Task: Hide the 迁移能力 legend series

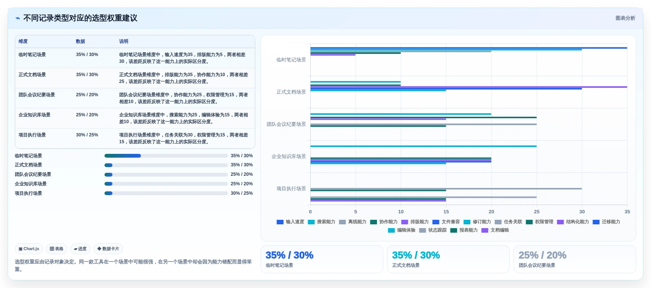Action: [x=607, y=222]
